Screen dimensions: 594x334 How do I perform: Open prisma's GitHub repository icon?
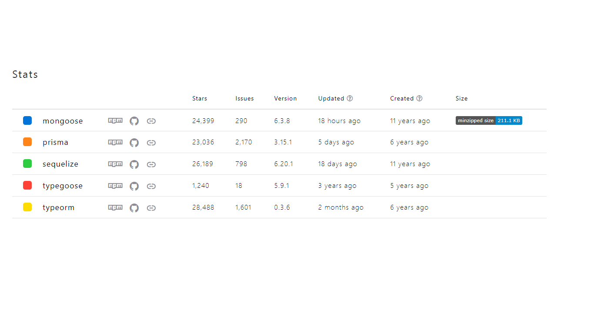pos(134,143)
